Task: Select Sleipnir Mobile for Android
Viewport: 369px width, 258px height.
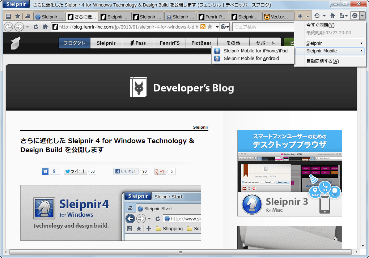Action: (253, 58)
